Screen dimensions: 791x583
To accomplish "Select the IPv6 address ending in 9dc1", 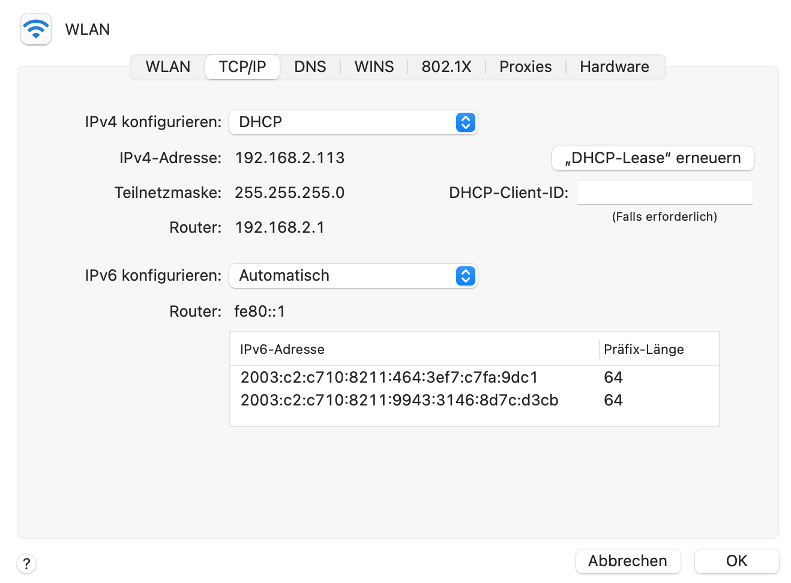I will pyautogui.click(x=389, y=377).
